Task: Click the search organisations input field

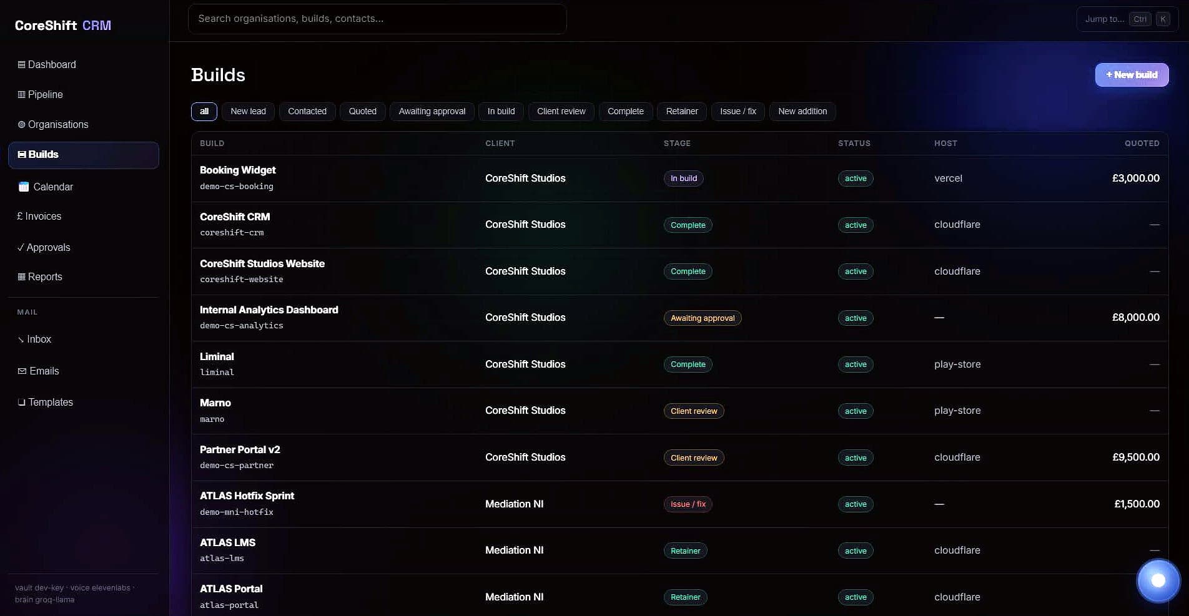Action: [x=377, y=19]
